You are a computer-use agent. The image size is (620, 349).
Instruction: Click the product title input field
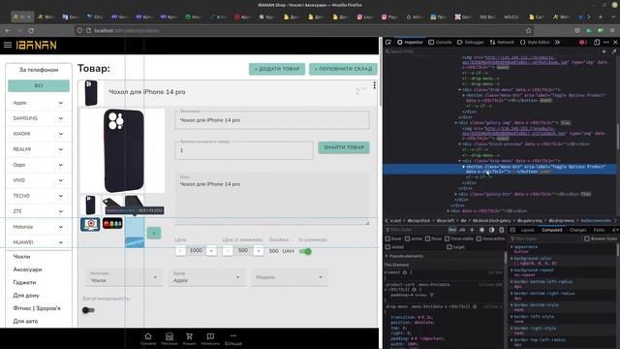[272, 120]
